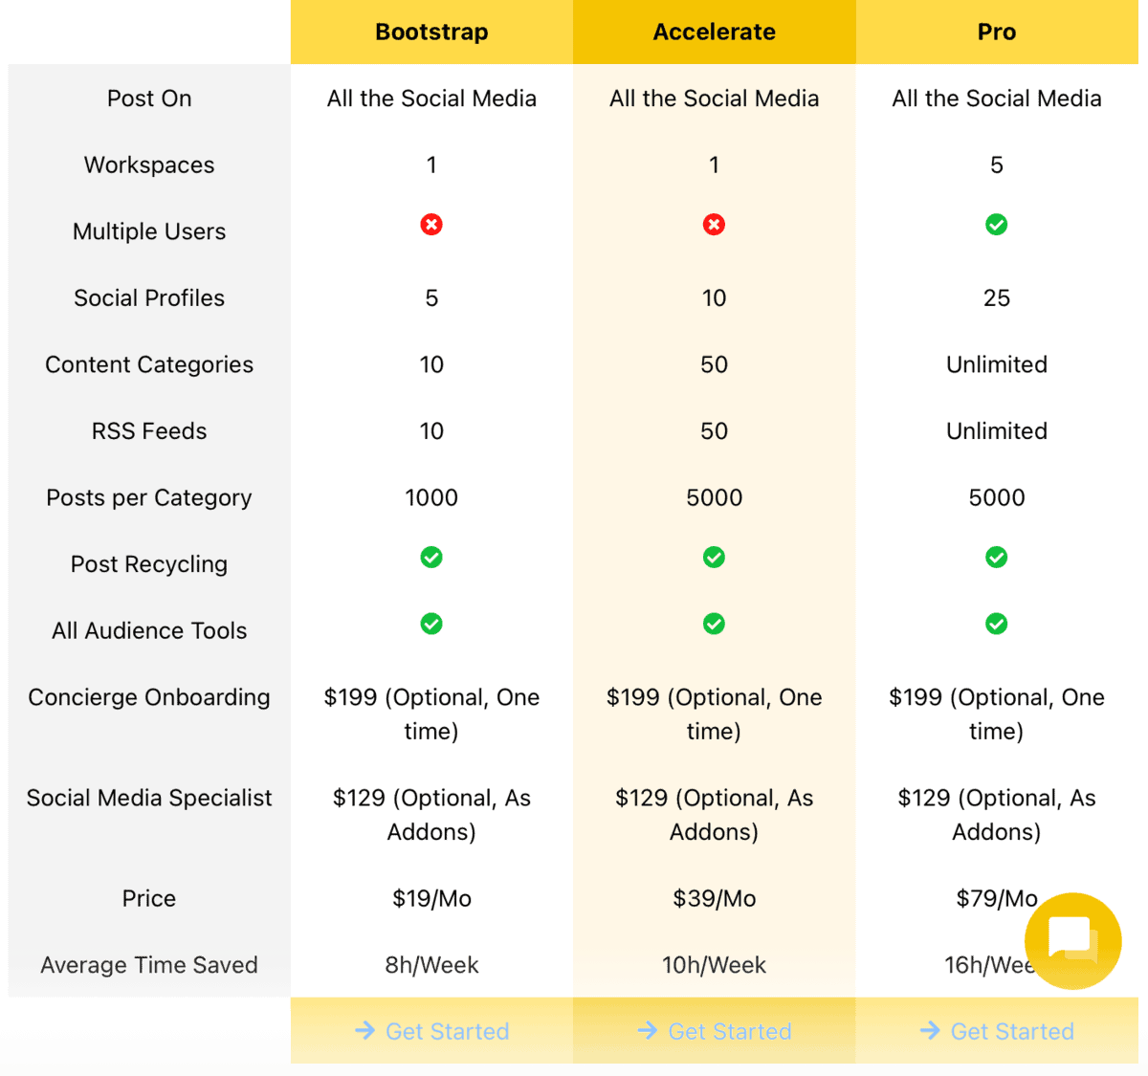The width and height of the screenshot is (1148, 1076).
Task: Toggle the Accelerate All Audience Tools checkmark
Action: (714, 624)
